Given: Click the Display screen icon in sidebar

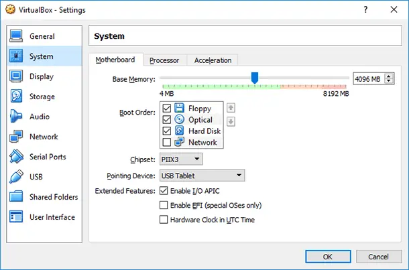Looking at the screenshot, I should (16, 76).
